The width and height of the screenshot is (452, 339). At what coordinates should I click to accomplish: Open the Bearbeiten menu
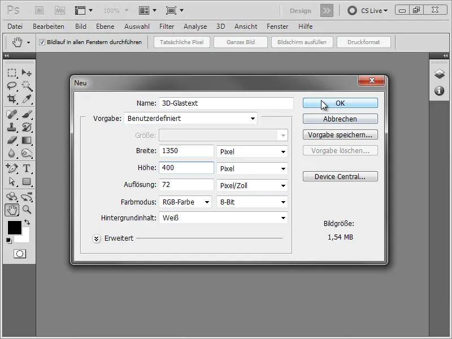point(49,27)
